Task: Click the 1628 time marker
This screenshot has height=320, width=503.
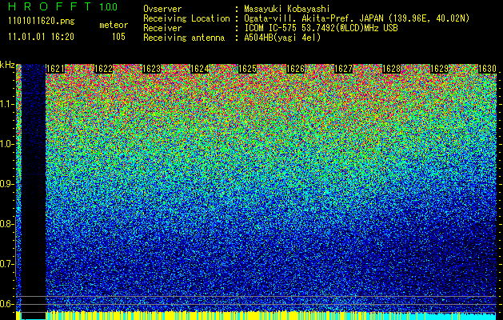Action: point(391,69)
